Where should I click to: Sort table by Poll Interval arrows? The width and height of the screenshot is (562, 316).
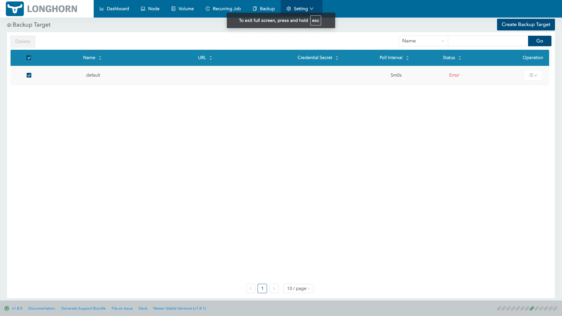[x=407, y=58]
